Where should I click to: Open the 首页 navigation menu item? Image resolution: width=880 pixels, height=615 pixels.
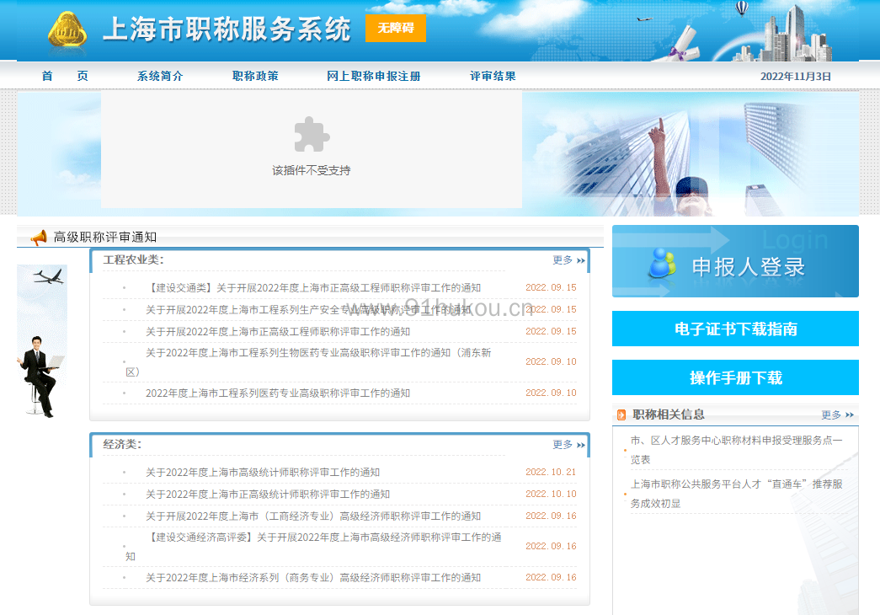(x=65, y=76)
